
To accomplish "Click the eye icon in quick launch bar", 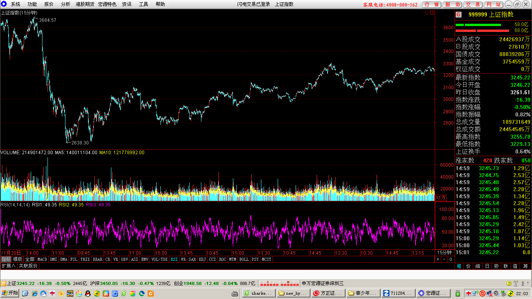I will click(x=70, y=293).
